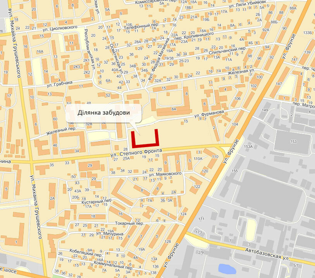Viewport: 315px width, 278px height.
Task: Click building 110 near the Фрунзе junction
Action: (215, 156)
